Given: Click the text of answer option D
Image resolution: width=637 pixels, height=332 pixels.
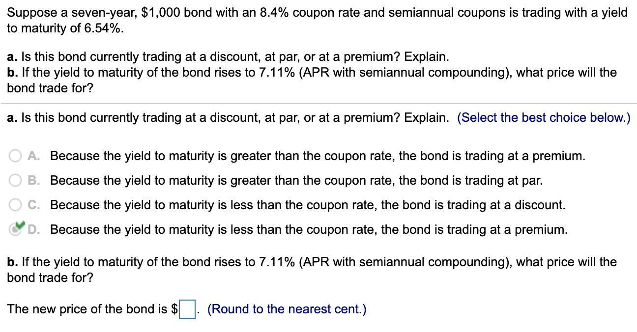Looking at the screenshot, I should [x=309, y=229].
